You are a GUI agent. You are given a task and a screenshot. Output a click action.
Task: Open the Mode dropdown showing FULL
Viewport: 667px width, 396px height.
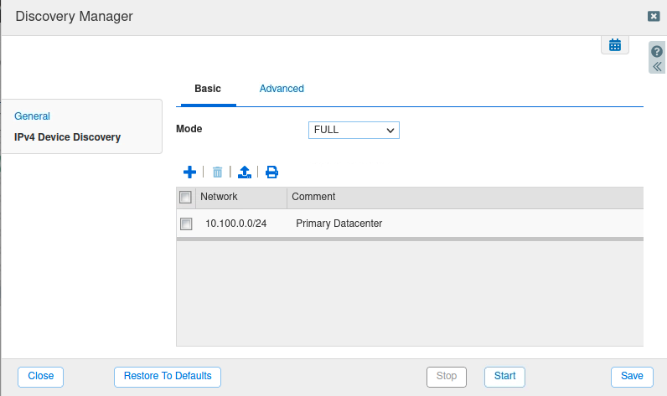354,130
